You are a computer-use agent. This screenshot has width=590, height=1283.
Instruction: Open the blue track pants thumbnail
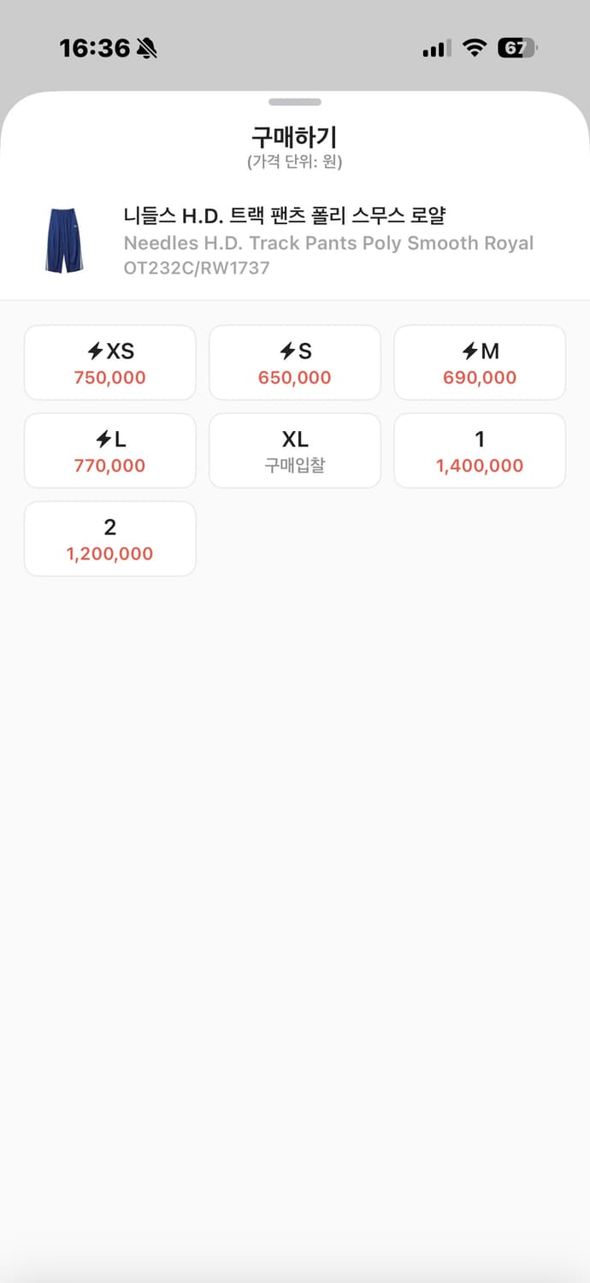(64, 240)
